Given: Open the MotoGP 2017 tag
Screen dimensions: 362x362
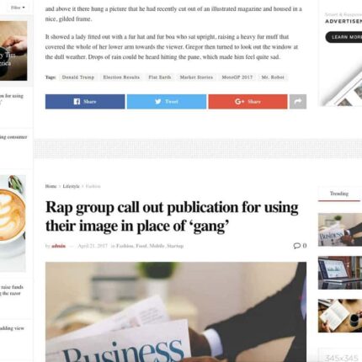Looking at the screenshot, I should click(x=237, y=77).
